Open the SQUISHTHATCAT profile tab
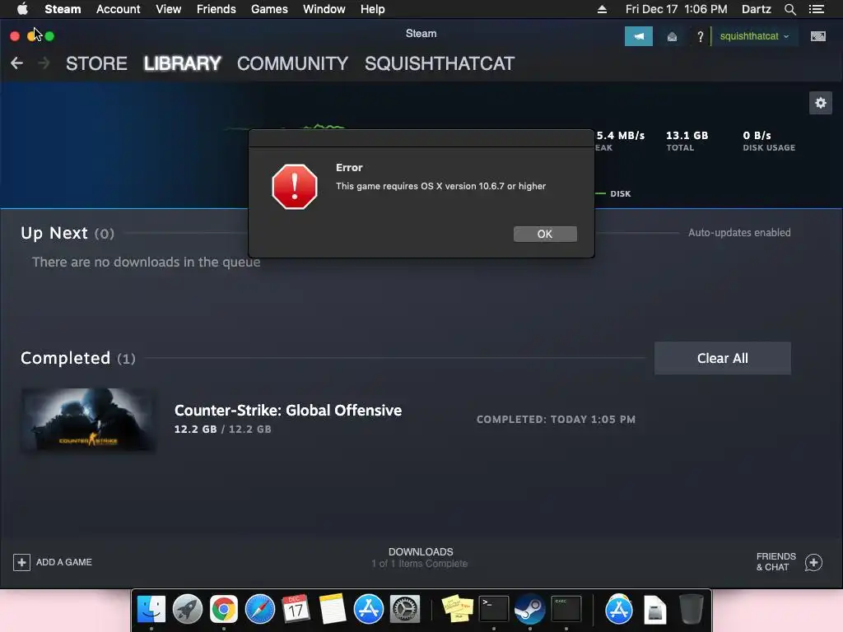843x632 pixels. tap(440, 63)
